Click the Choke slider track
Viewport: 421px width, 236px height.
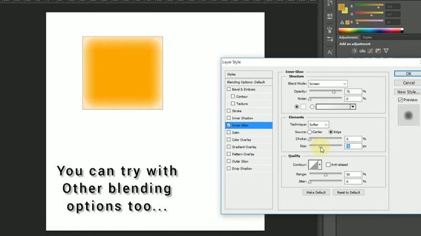pyautogui.click(x=326, y=138)
